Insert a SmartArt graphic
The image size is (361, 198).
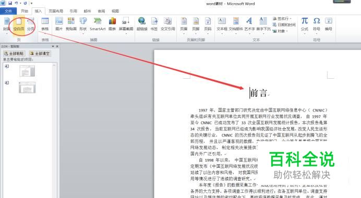point(98,24)
